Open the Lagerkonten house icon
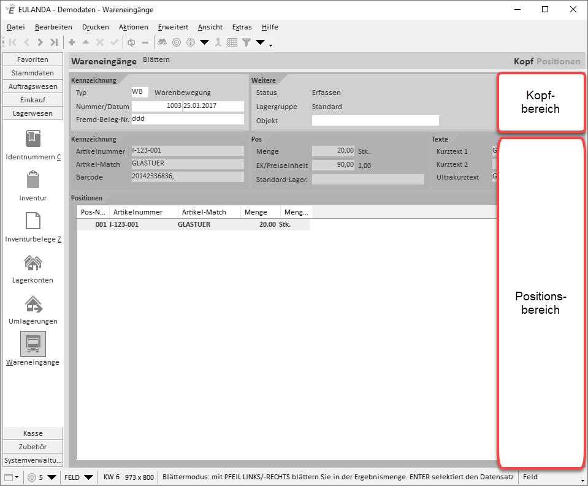Image resolution: width=588 pixels, height=486 pixels. point(32,262)
